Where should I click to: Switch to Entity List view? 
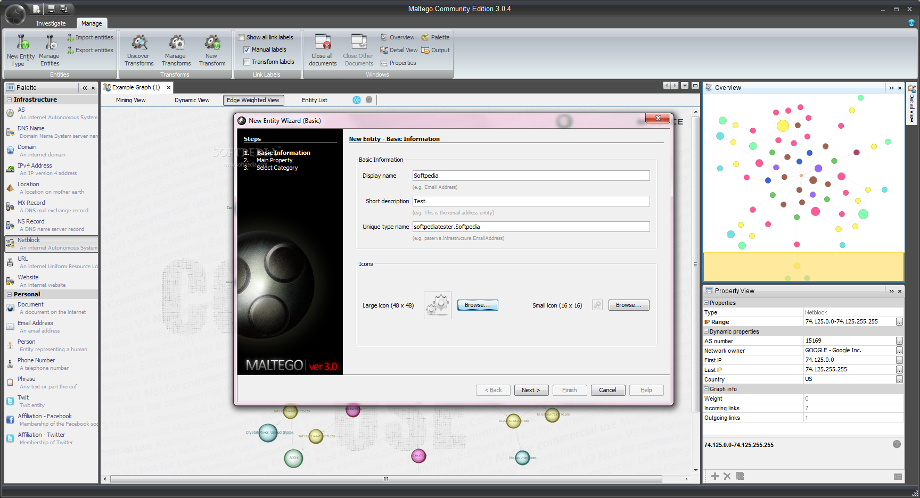tap(315, 100)
